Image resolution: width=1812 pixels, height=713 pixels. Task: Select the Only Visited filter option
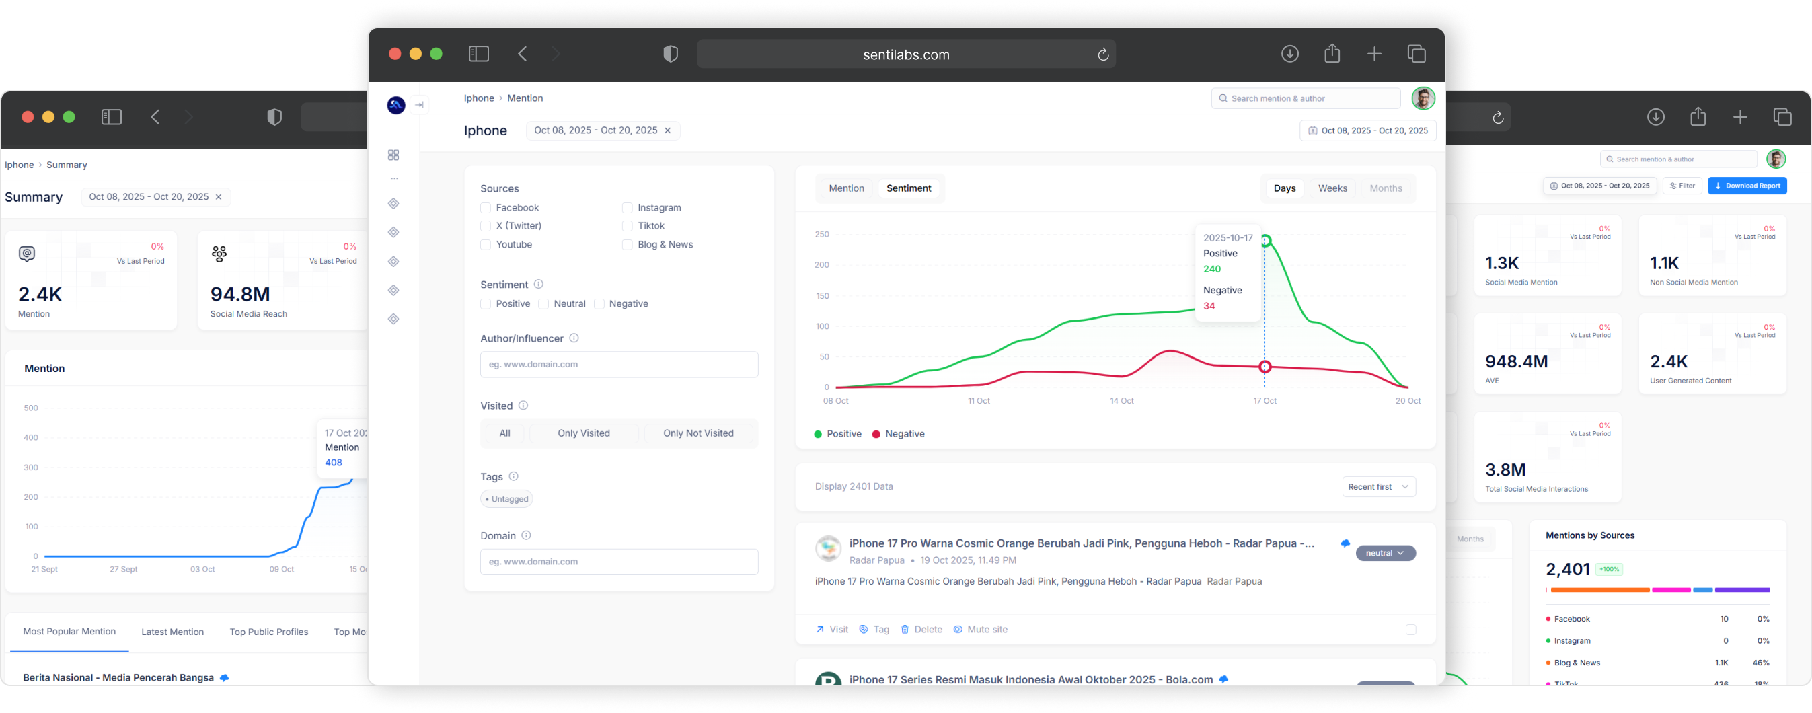(584, 433)
